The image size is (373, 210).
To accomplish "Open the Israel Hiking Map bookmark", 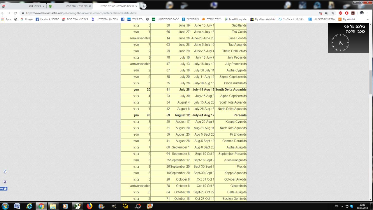I will 236,19.
